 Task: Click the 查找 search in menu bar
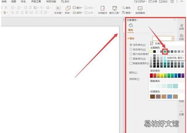click(x=65, y=1)
